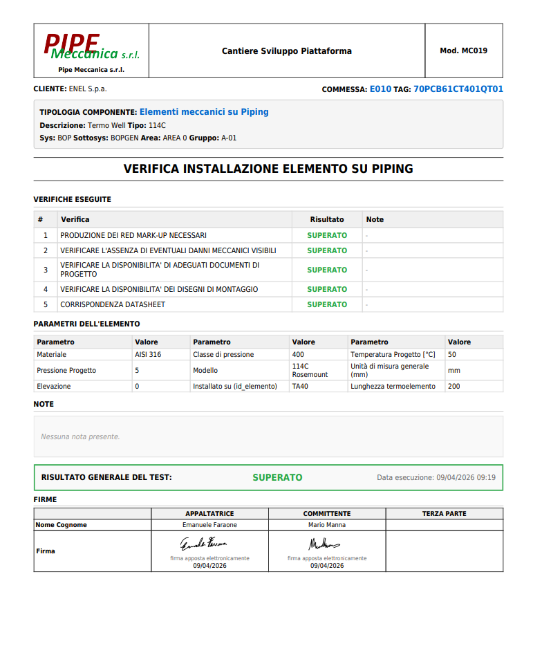Select row 'PRODUZIONE DEI RED MARK-UP NECESSARI'

268,235
